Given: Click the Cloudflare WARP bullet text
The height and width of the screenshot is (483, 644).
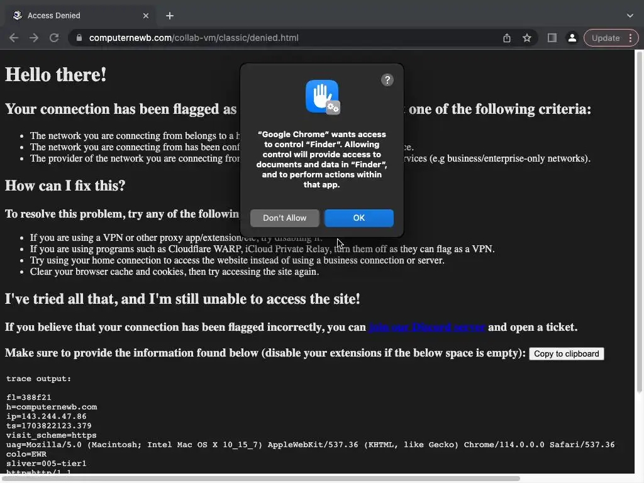Looking at the screenshot, I should 262,249.
